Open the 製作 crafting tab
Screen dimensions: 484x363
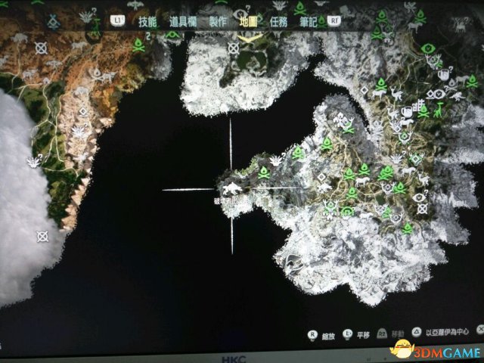[x=218, y=22]
